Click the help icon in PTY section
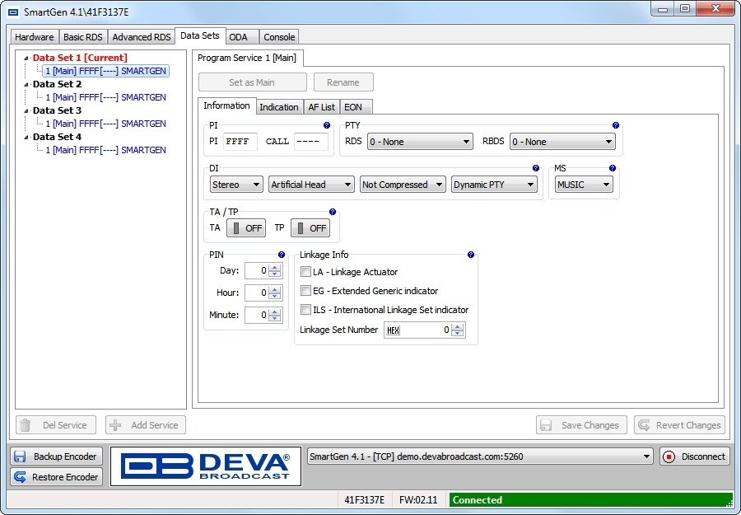 [616, 125]
